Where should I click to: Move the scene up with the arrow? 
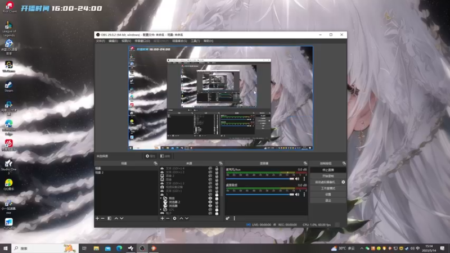[116, 218]
